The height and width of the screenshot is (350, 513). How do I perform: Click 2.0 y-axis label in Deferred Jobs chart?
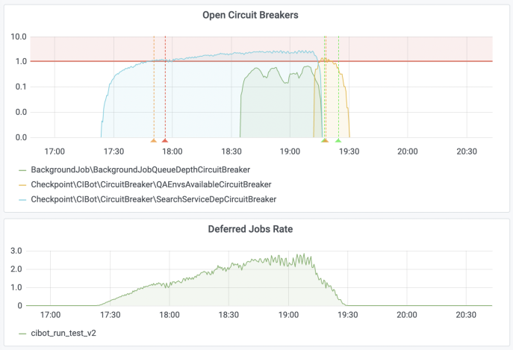tap(16, 269)
